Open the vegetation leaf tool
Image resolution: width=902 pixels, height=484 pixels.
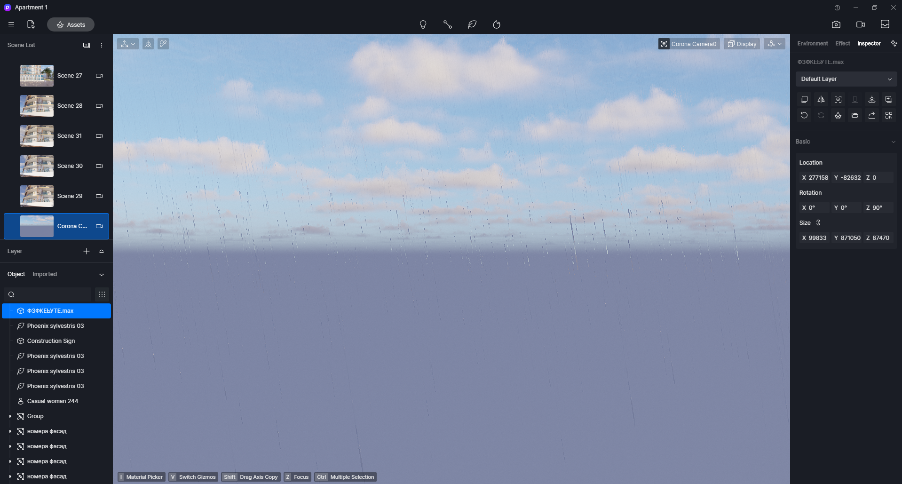pos(472,24)
